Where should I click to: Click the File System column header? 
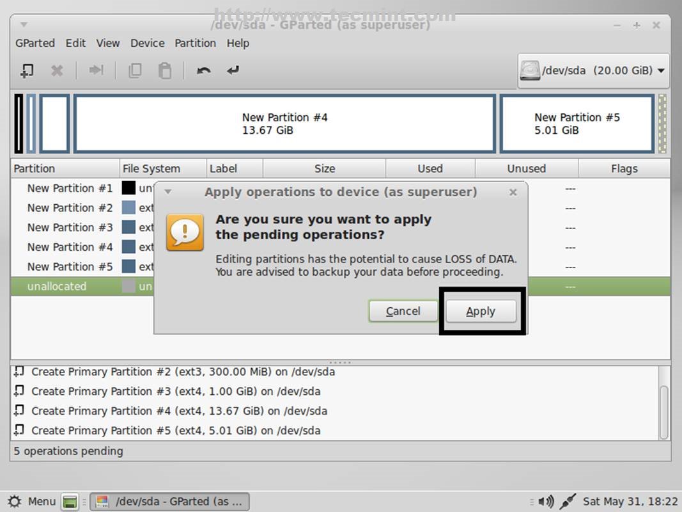tap(163, 168)
